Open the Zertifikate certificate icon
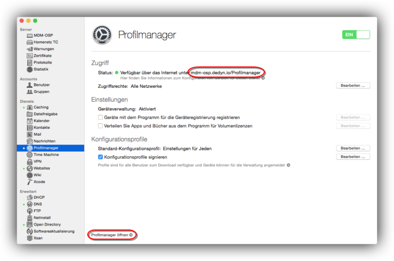Screen dimensions: 394x261 30,56
